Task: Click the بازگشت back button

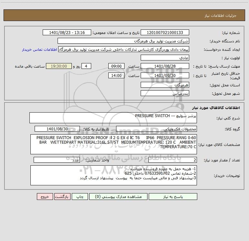Action: click(x=62, y=197)
